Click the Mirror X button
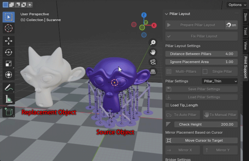The image size is (249, 161). pyautogui.click(x=182, y=150)
